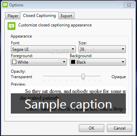Click the Sample caption preview area
This screenshot has width=137, height=136.
pos(68,104)
